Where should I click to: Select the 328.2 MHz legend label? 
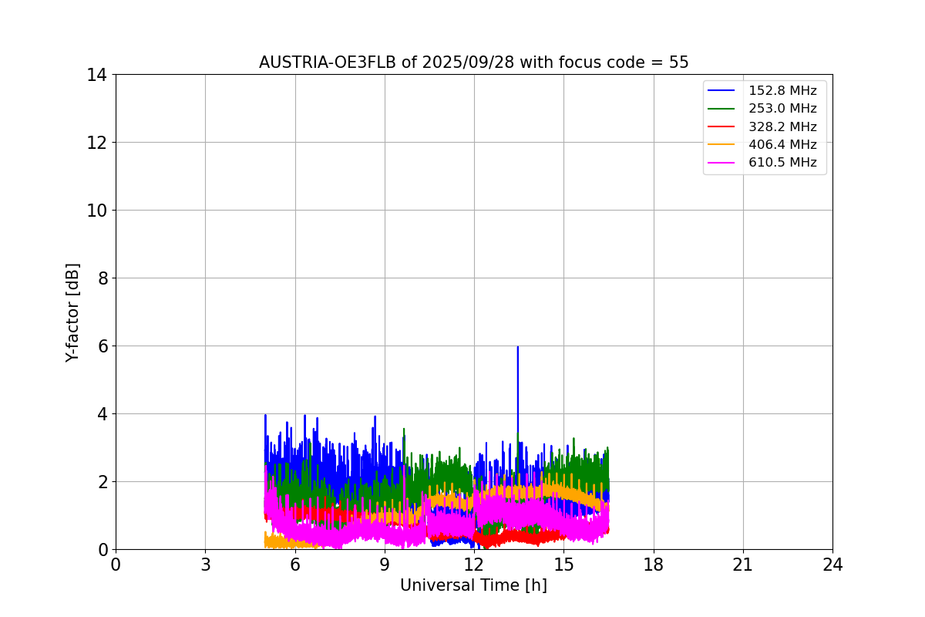click(782, 126)
